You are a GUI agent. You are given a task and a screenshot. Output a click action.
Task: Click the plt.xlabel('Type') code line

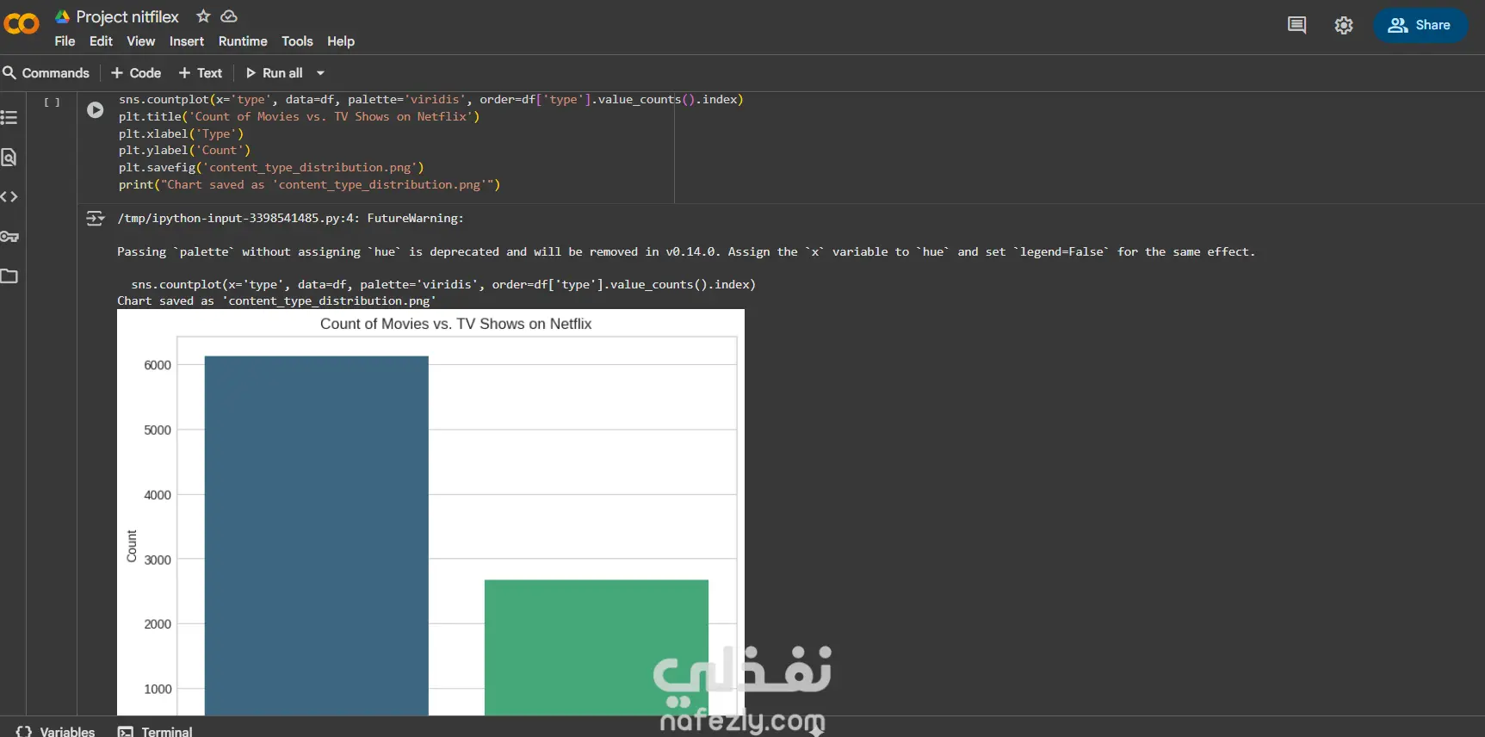tap(182, 134)
